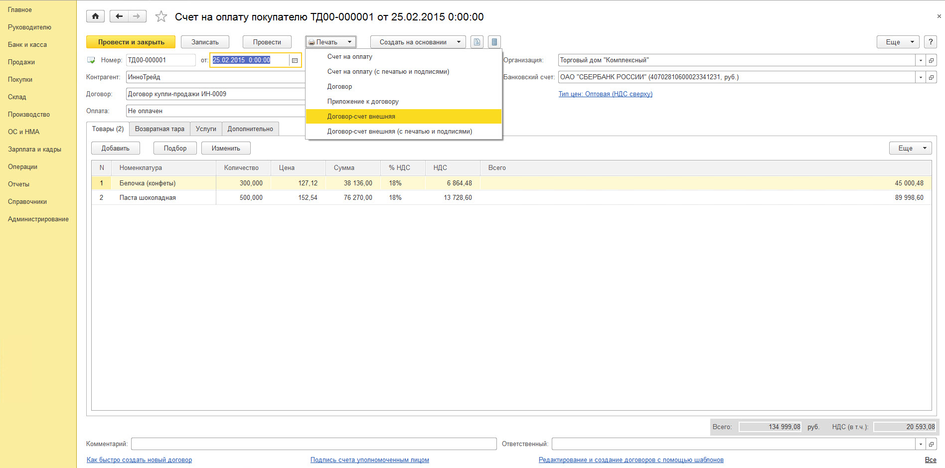Image resolution: width=945 pixels, height=468 pixels.
Task: Click the Комментарий input field
Action: (314, 444)
